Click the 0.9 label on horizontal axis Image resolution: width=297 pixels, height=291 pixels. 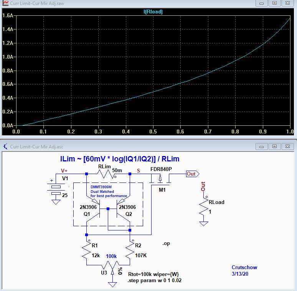click(x=263, y=132)
